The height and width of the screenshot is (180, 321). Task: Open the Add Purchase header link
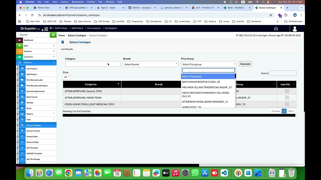pyautogui.click(x=61, y=28)
